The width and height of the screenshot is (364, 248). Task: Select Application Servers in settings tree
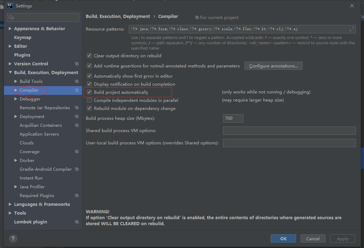pos(39,134)
